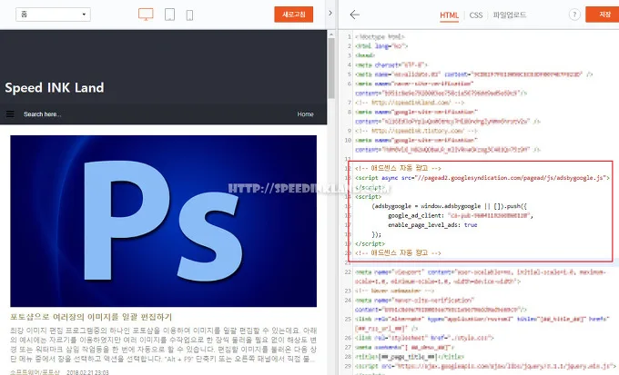Click the Speed INK Land blog title
This screenshot has height=375, width=619.
(x=55, y=87)
